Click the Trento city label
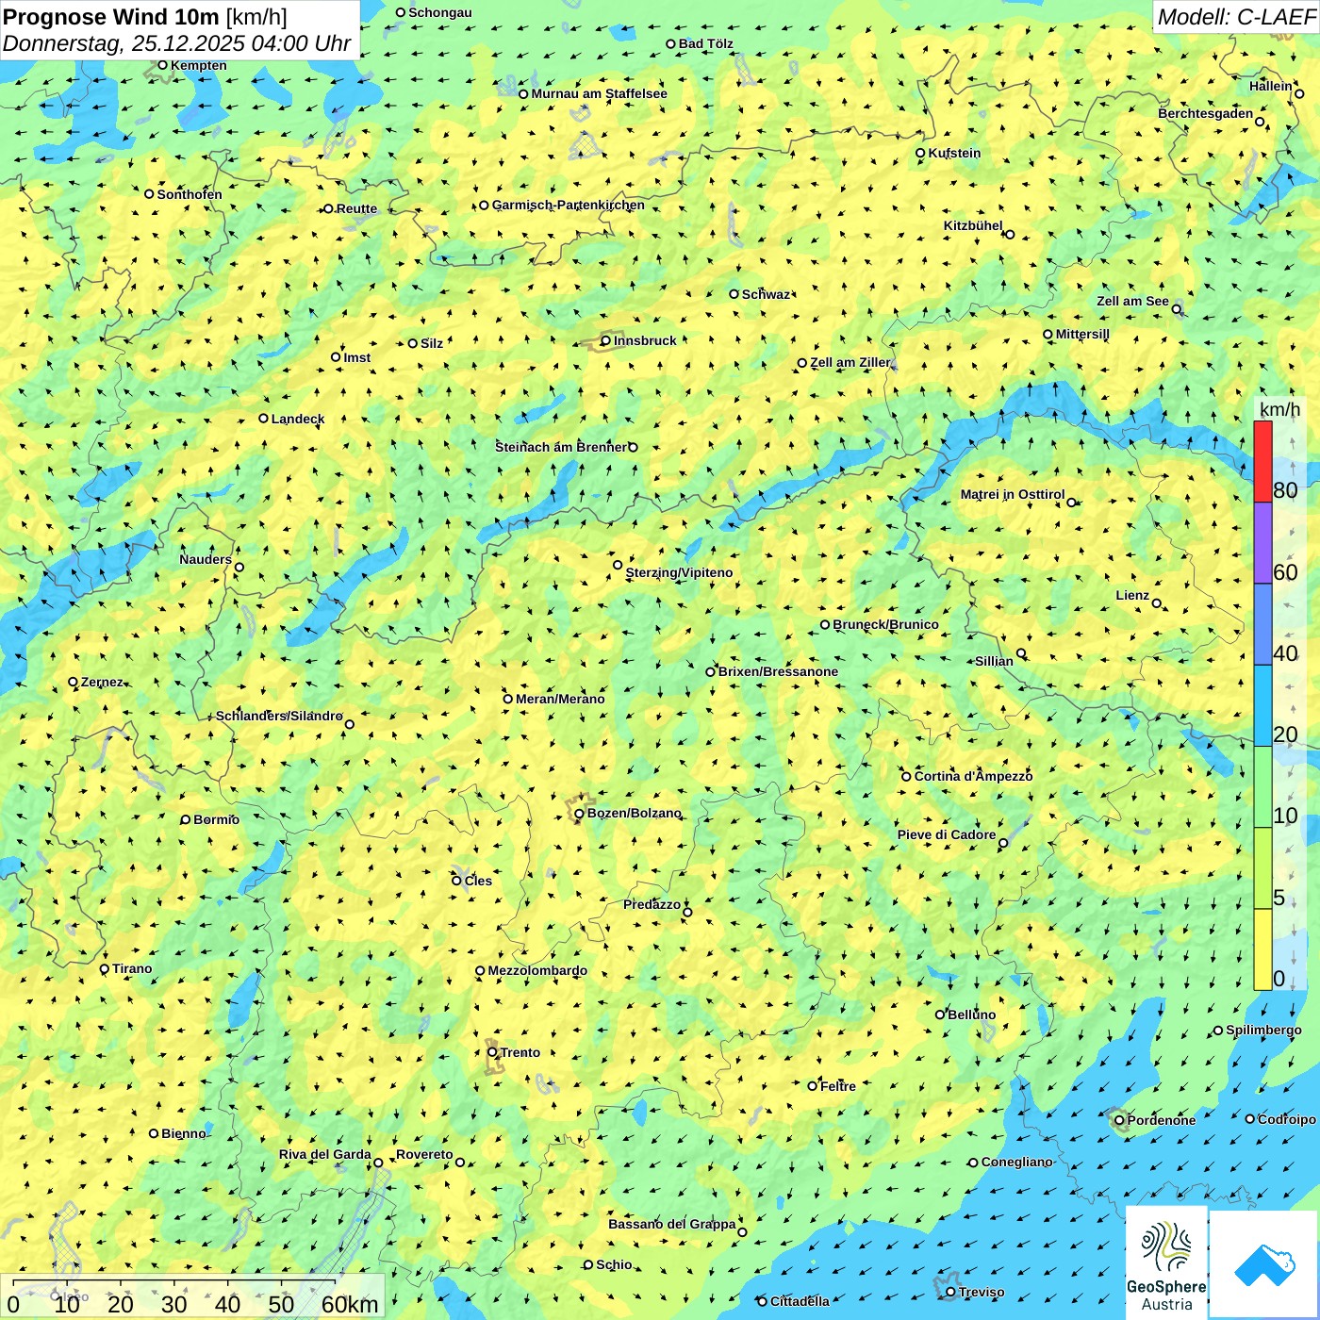This screenshot has width=1320, height=1320. pyautogui.click(x=520, y=1052)
